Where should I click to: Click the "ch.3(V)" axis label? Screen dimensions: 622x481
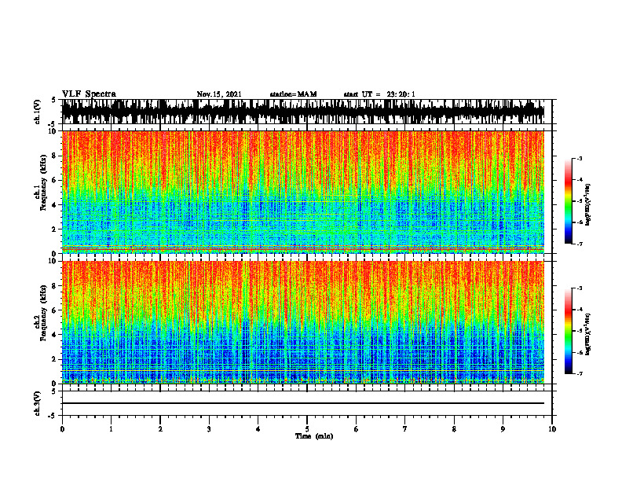(38, 404)
